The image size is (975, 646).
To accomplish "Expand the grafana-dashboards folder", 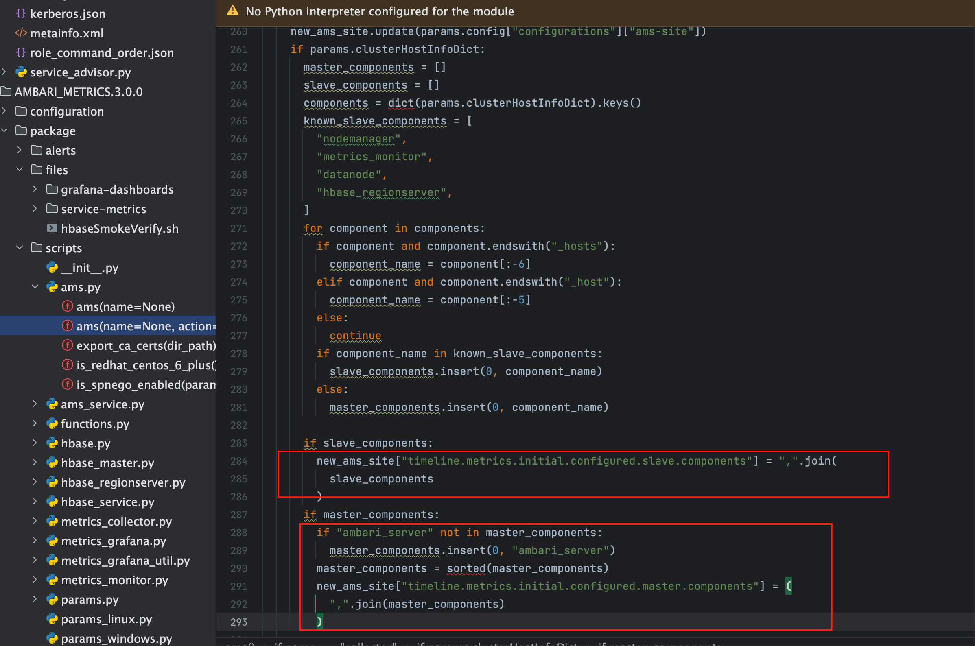I will tap(35, 190).
